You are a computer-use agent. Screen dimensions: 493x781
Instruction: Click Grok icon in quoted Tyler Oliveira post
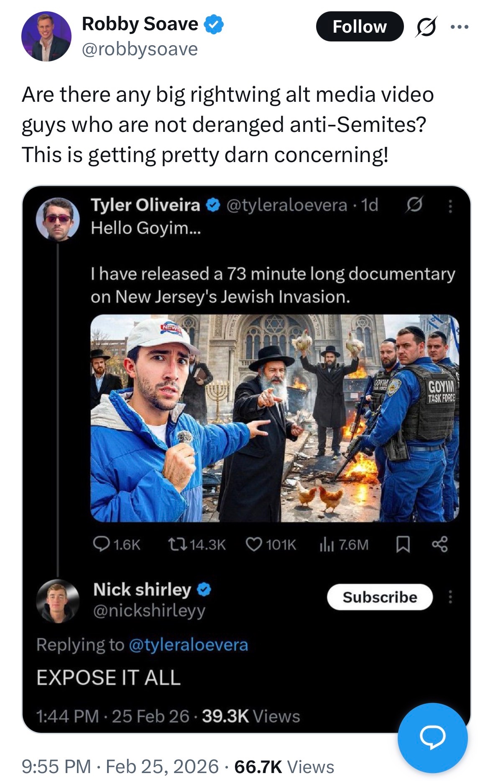(414, 205)
